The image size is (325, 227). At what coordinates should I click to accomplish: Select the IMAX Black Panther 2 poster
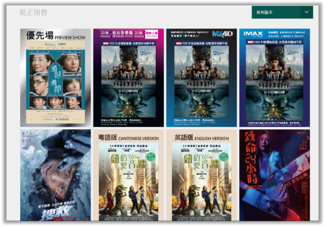click(275, 78)
